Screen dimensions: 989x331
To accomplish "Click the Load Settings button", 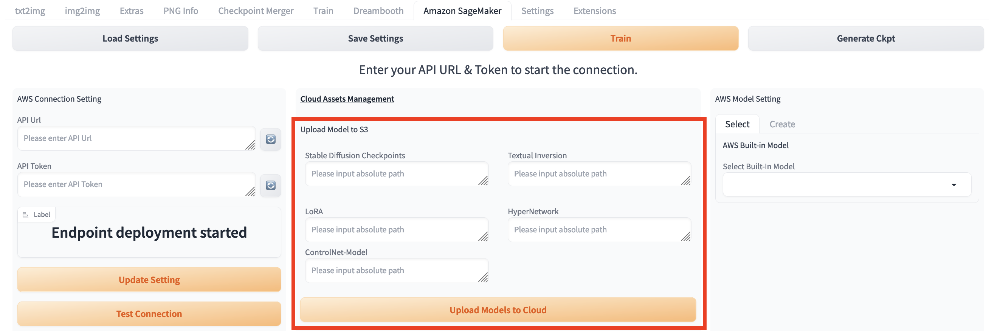I will click(130, 39).
